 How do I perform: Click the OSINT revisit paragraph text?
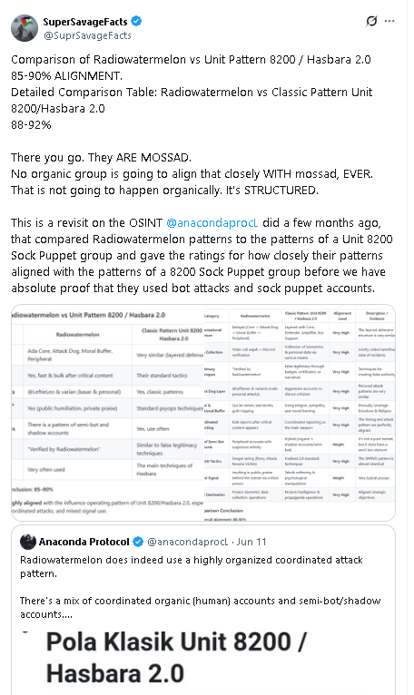click(x=202, y=255)
